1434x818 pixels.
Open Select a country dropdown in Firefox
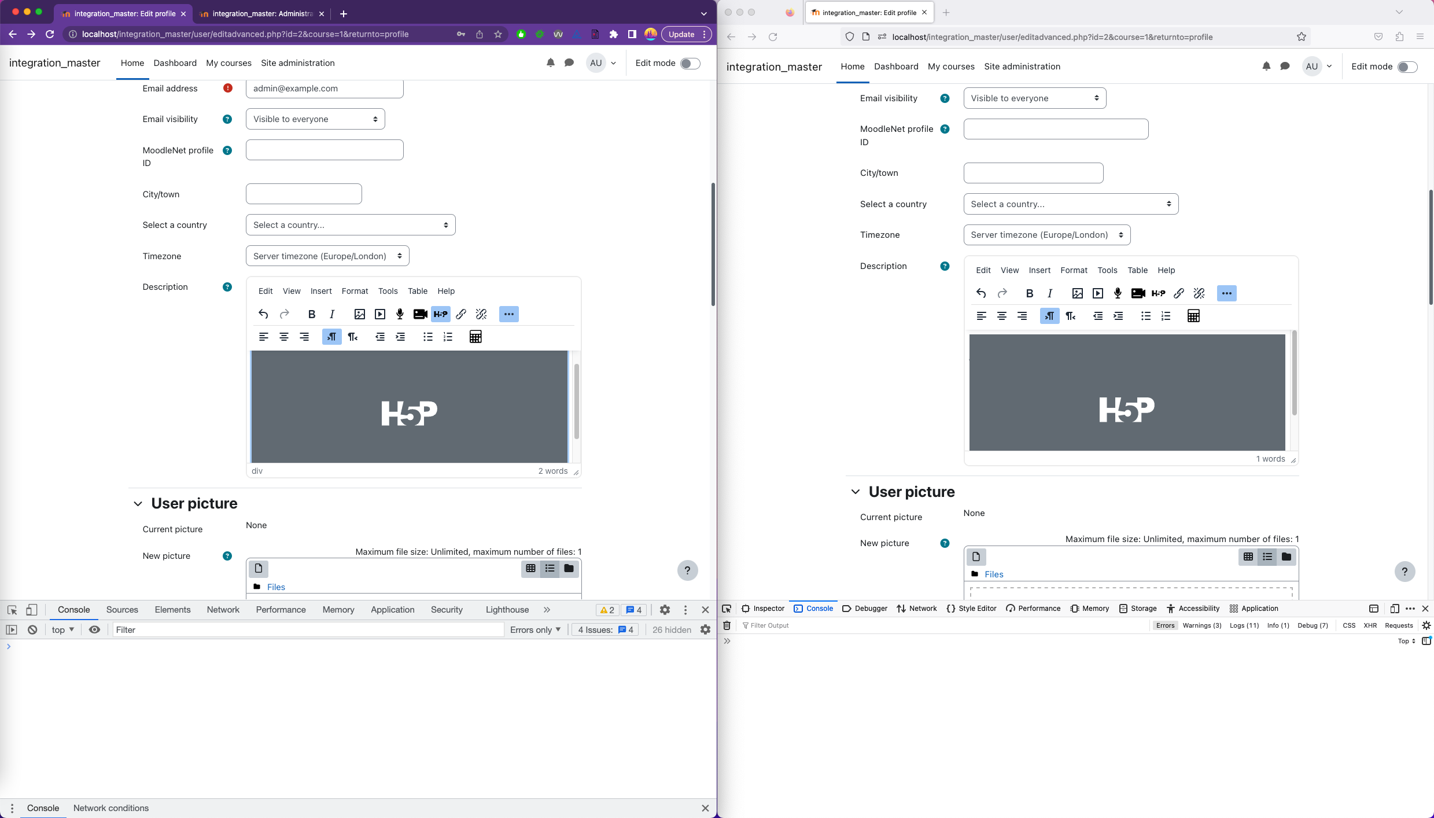(1071, 204)
